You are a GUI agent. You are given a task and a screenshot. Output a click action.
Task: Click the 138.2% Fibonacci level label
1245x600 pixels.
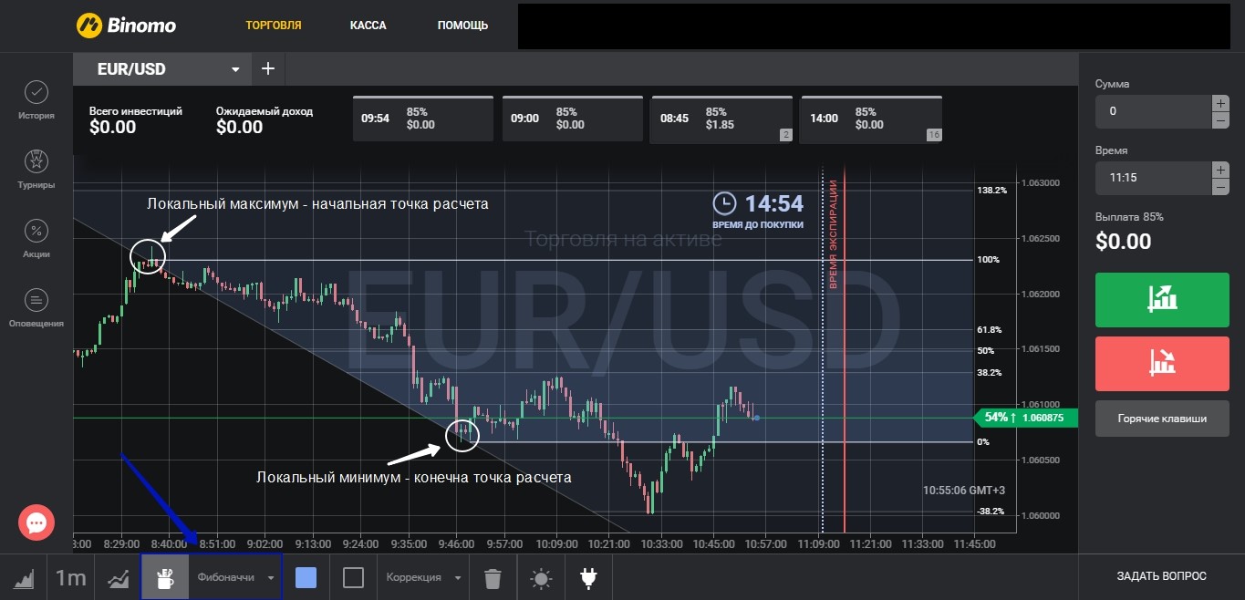991,190
